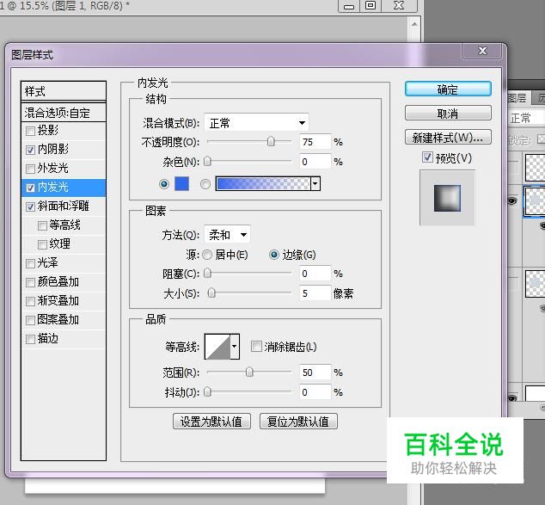Click the 范围 slider handle
Viewport: 545px width, 505px height.
coord(249,373)
